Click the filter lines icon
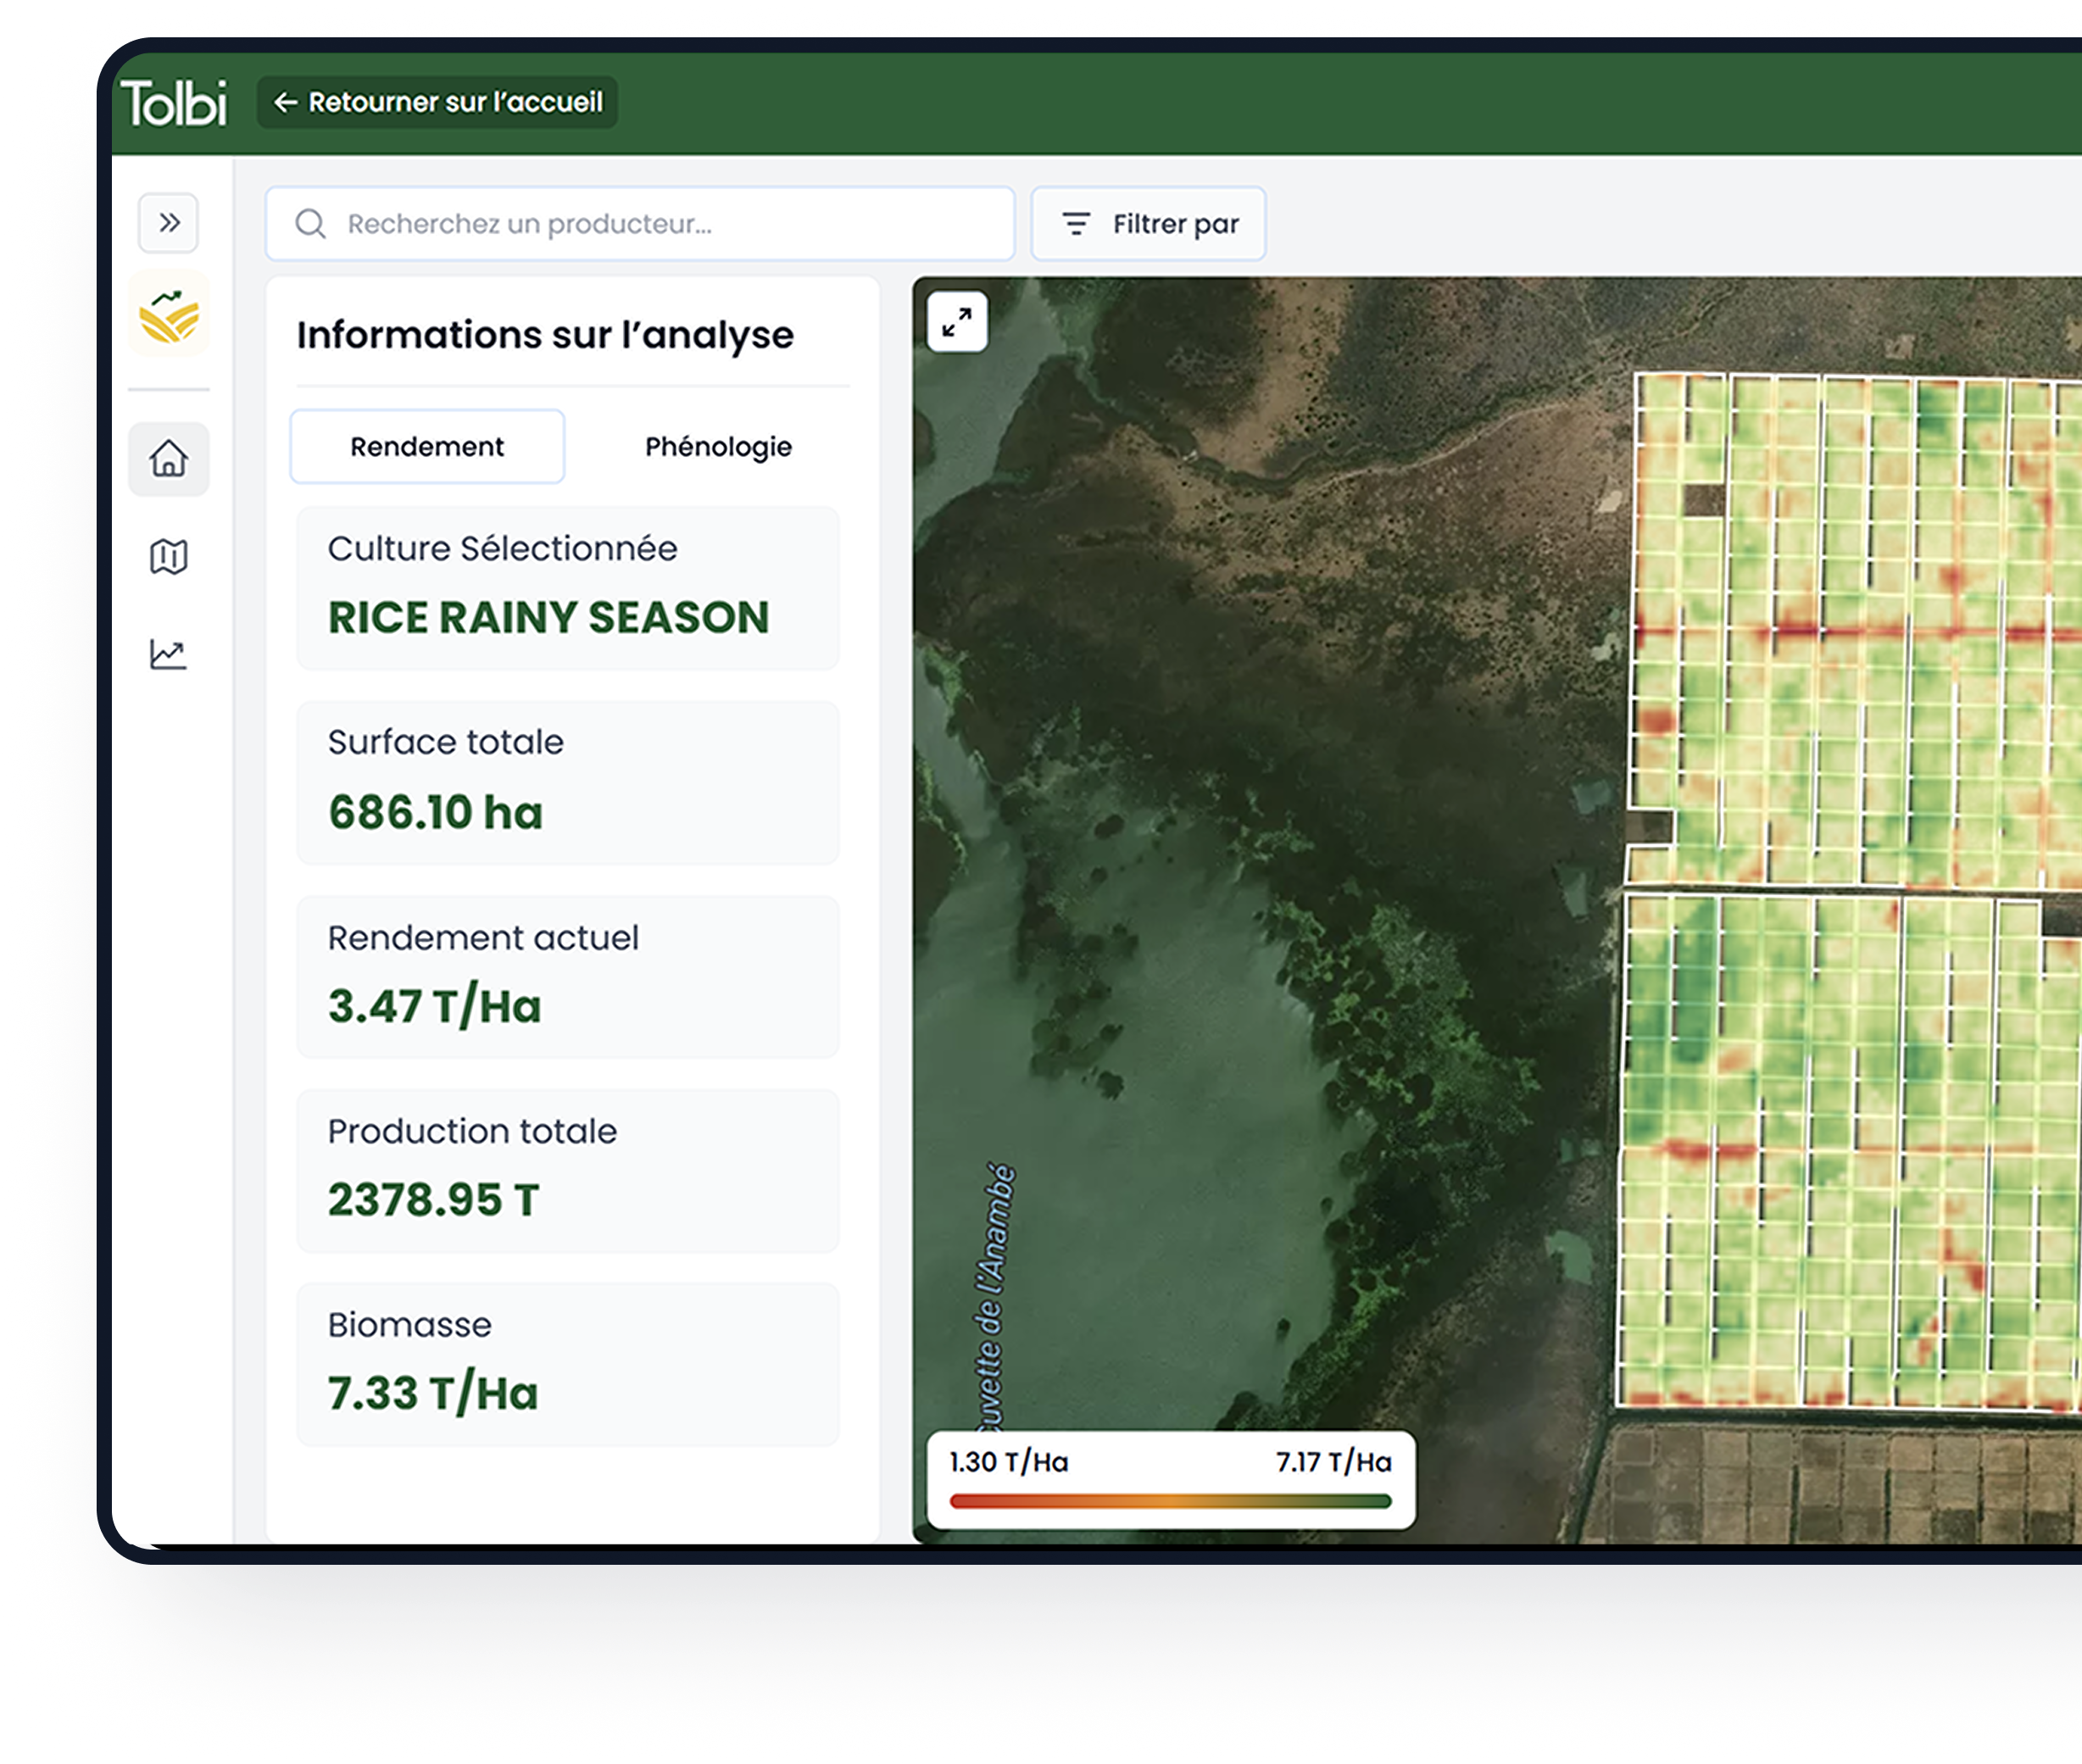The width and height of the screenshot is (2082, 1764). pos(1076,223)
